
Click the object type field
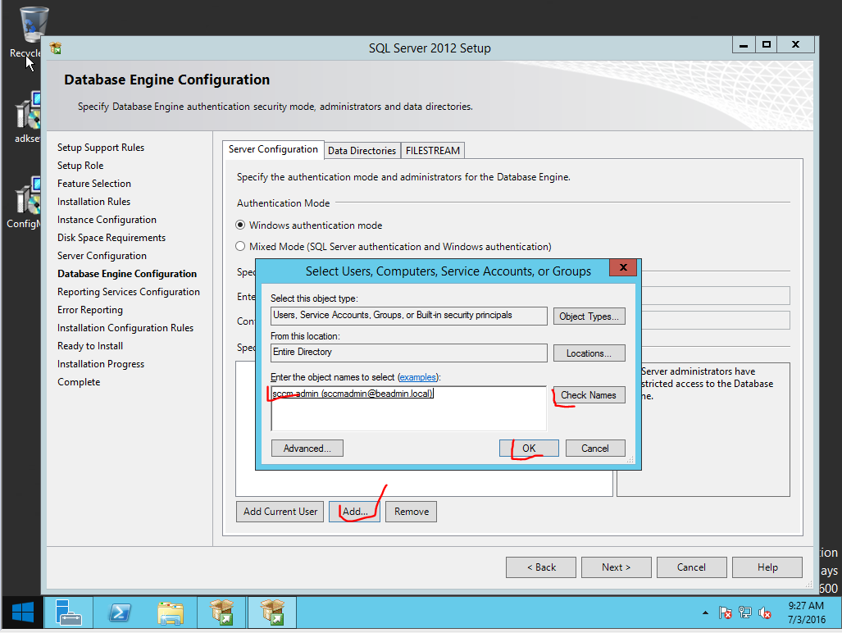[408, 316]
